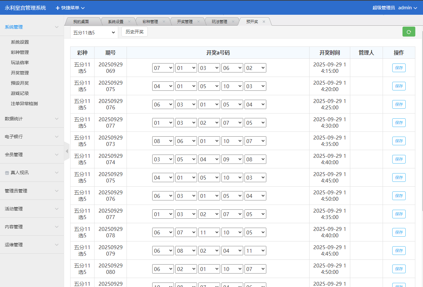Click the gift icon beside 真人视讯

pyautogui.click(x=7, y=173)
